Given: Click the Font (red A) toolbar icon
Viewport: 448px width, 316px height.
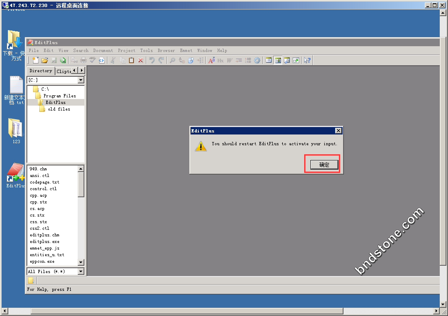Looking at the screenshot, I should tap(211, 60).
